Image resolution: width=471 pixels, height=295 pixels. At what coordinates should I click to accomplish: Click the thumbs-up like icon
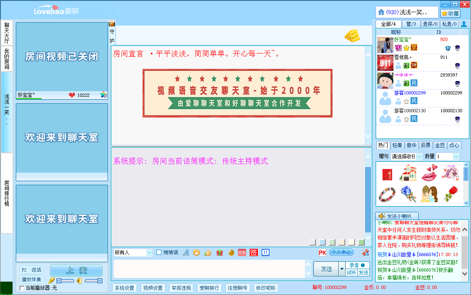208,253
